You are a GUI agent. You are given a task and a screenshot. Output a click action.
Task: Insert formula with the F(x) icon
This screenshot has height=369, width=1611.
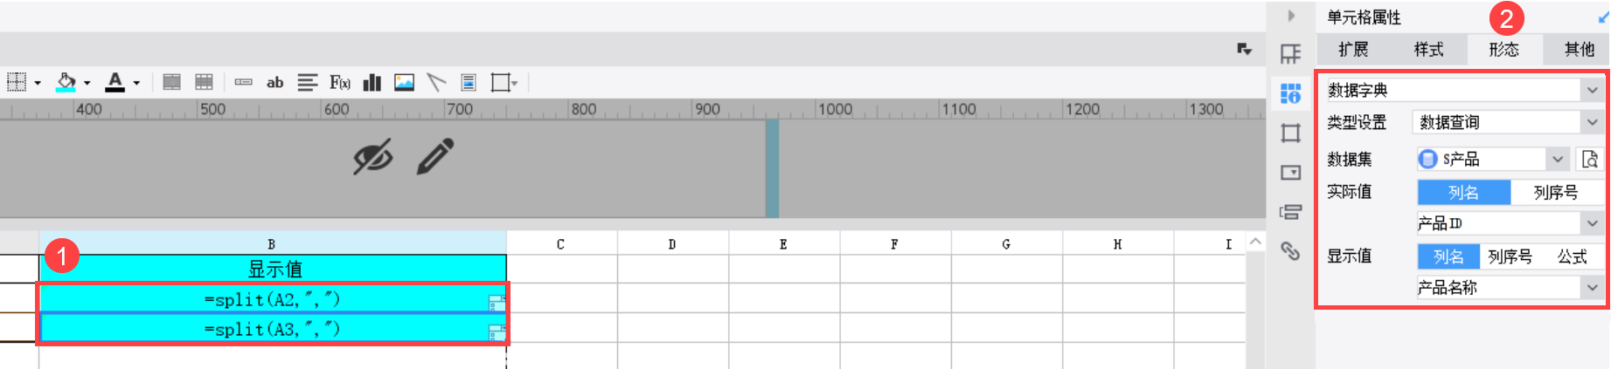tap(339, 82)
